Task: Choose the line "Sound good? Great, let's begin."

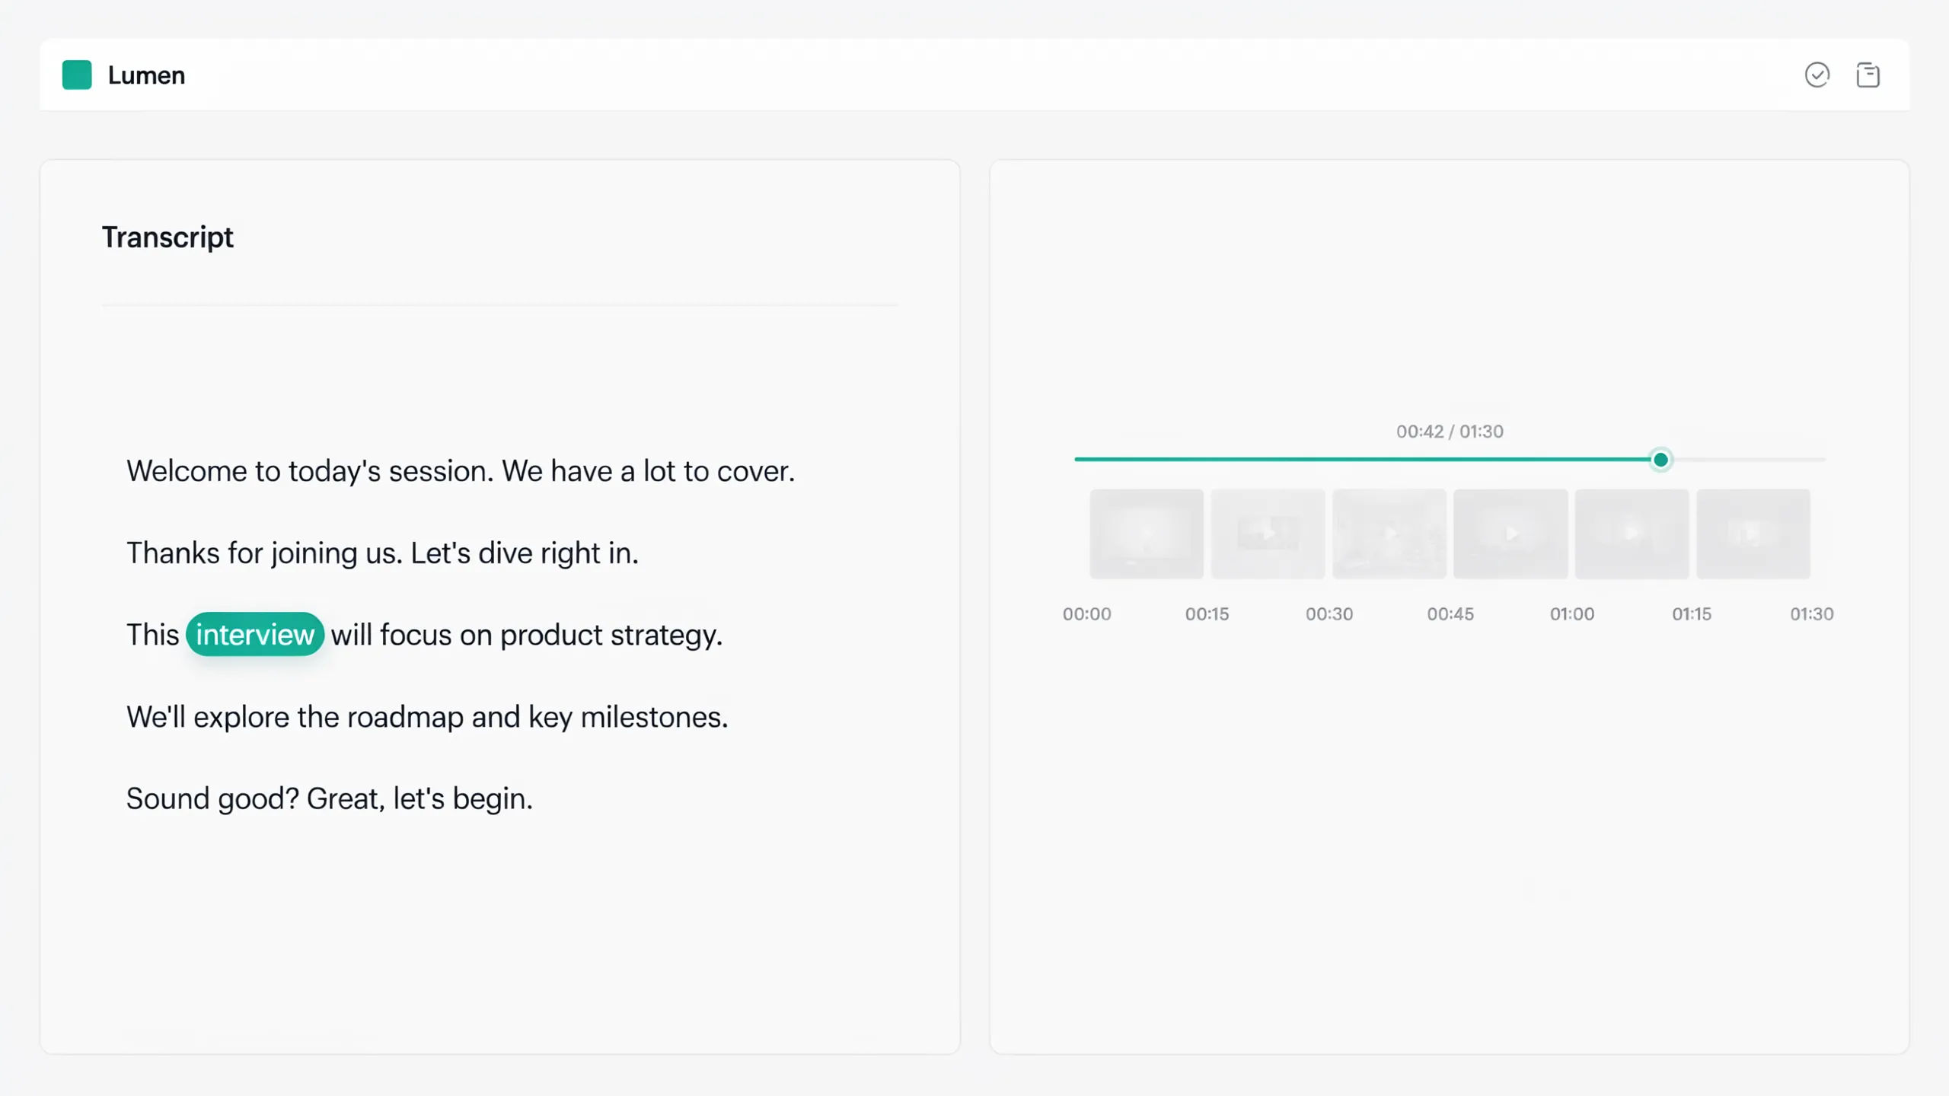Action: pyautogui.click(x=330, y=798)
